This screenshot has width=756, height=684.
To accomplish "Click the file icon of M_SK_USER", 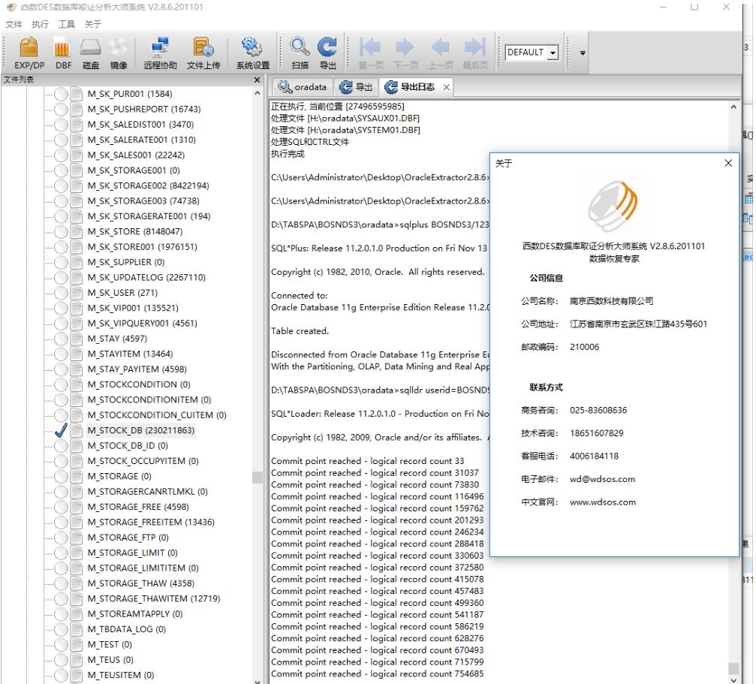I will pyautogui.click(x=76, y=293).
